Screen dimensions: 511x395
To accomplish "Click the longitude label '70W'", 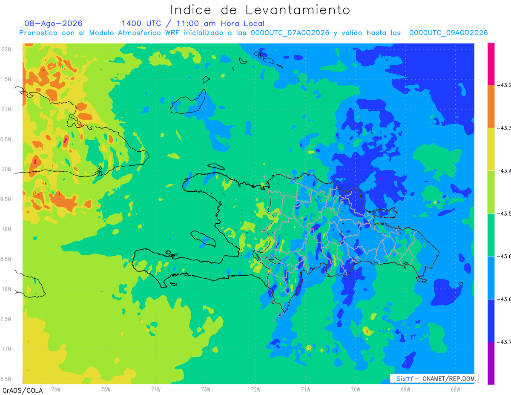I will tap(355, 389).
